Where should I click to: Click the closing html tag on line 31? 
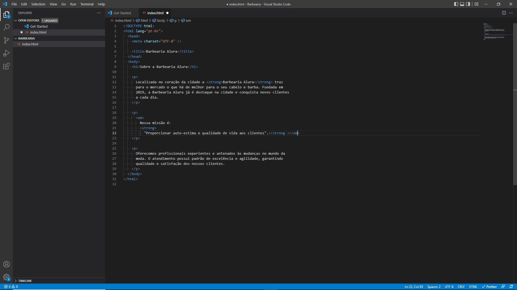pyautogui.click(x=131, y=179)
